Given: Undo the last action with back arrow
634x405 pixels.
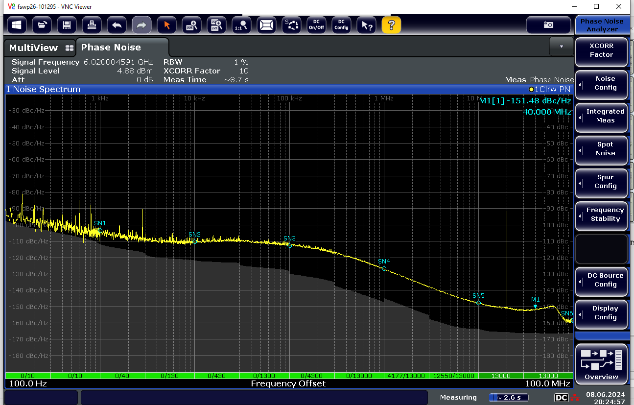Looking at the screenshot, I should (x=117, y=25).
